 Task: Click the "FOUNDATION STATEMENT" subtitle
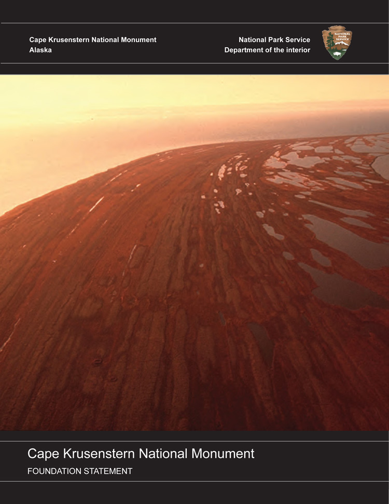pos(80,471)
